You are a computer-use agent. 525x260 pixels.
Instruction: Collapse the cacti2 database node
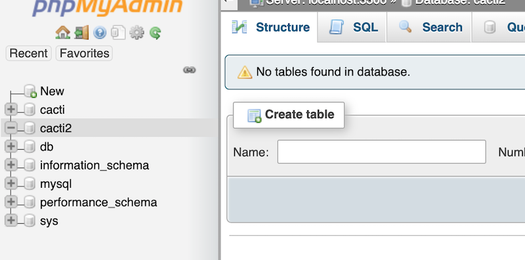(11, 127)
